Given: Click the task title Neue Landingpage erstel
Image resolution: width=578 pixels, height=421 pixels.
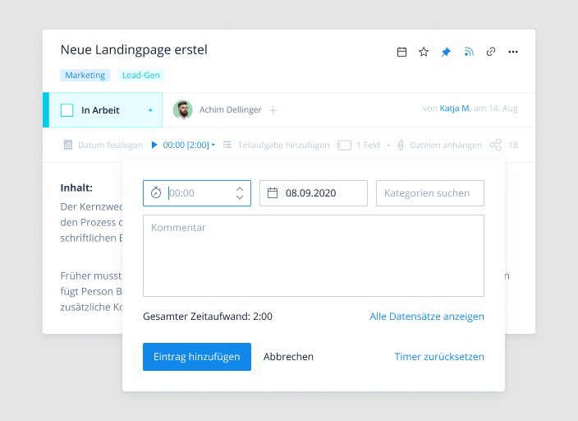Looking at the screenshot, I should (134, 50).
